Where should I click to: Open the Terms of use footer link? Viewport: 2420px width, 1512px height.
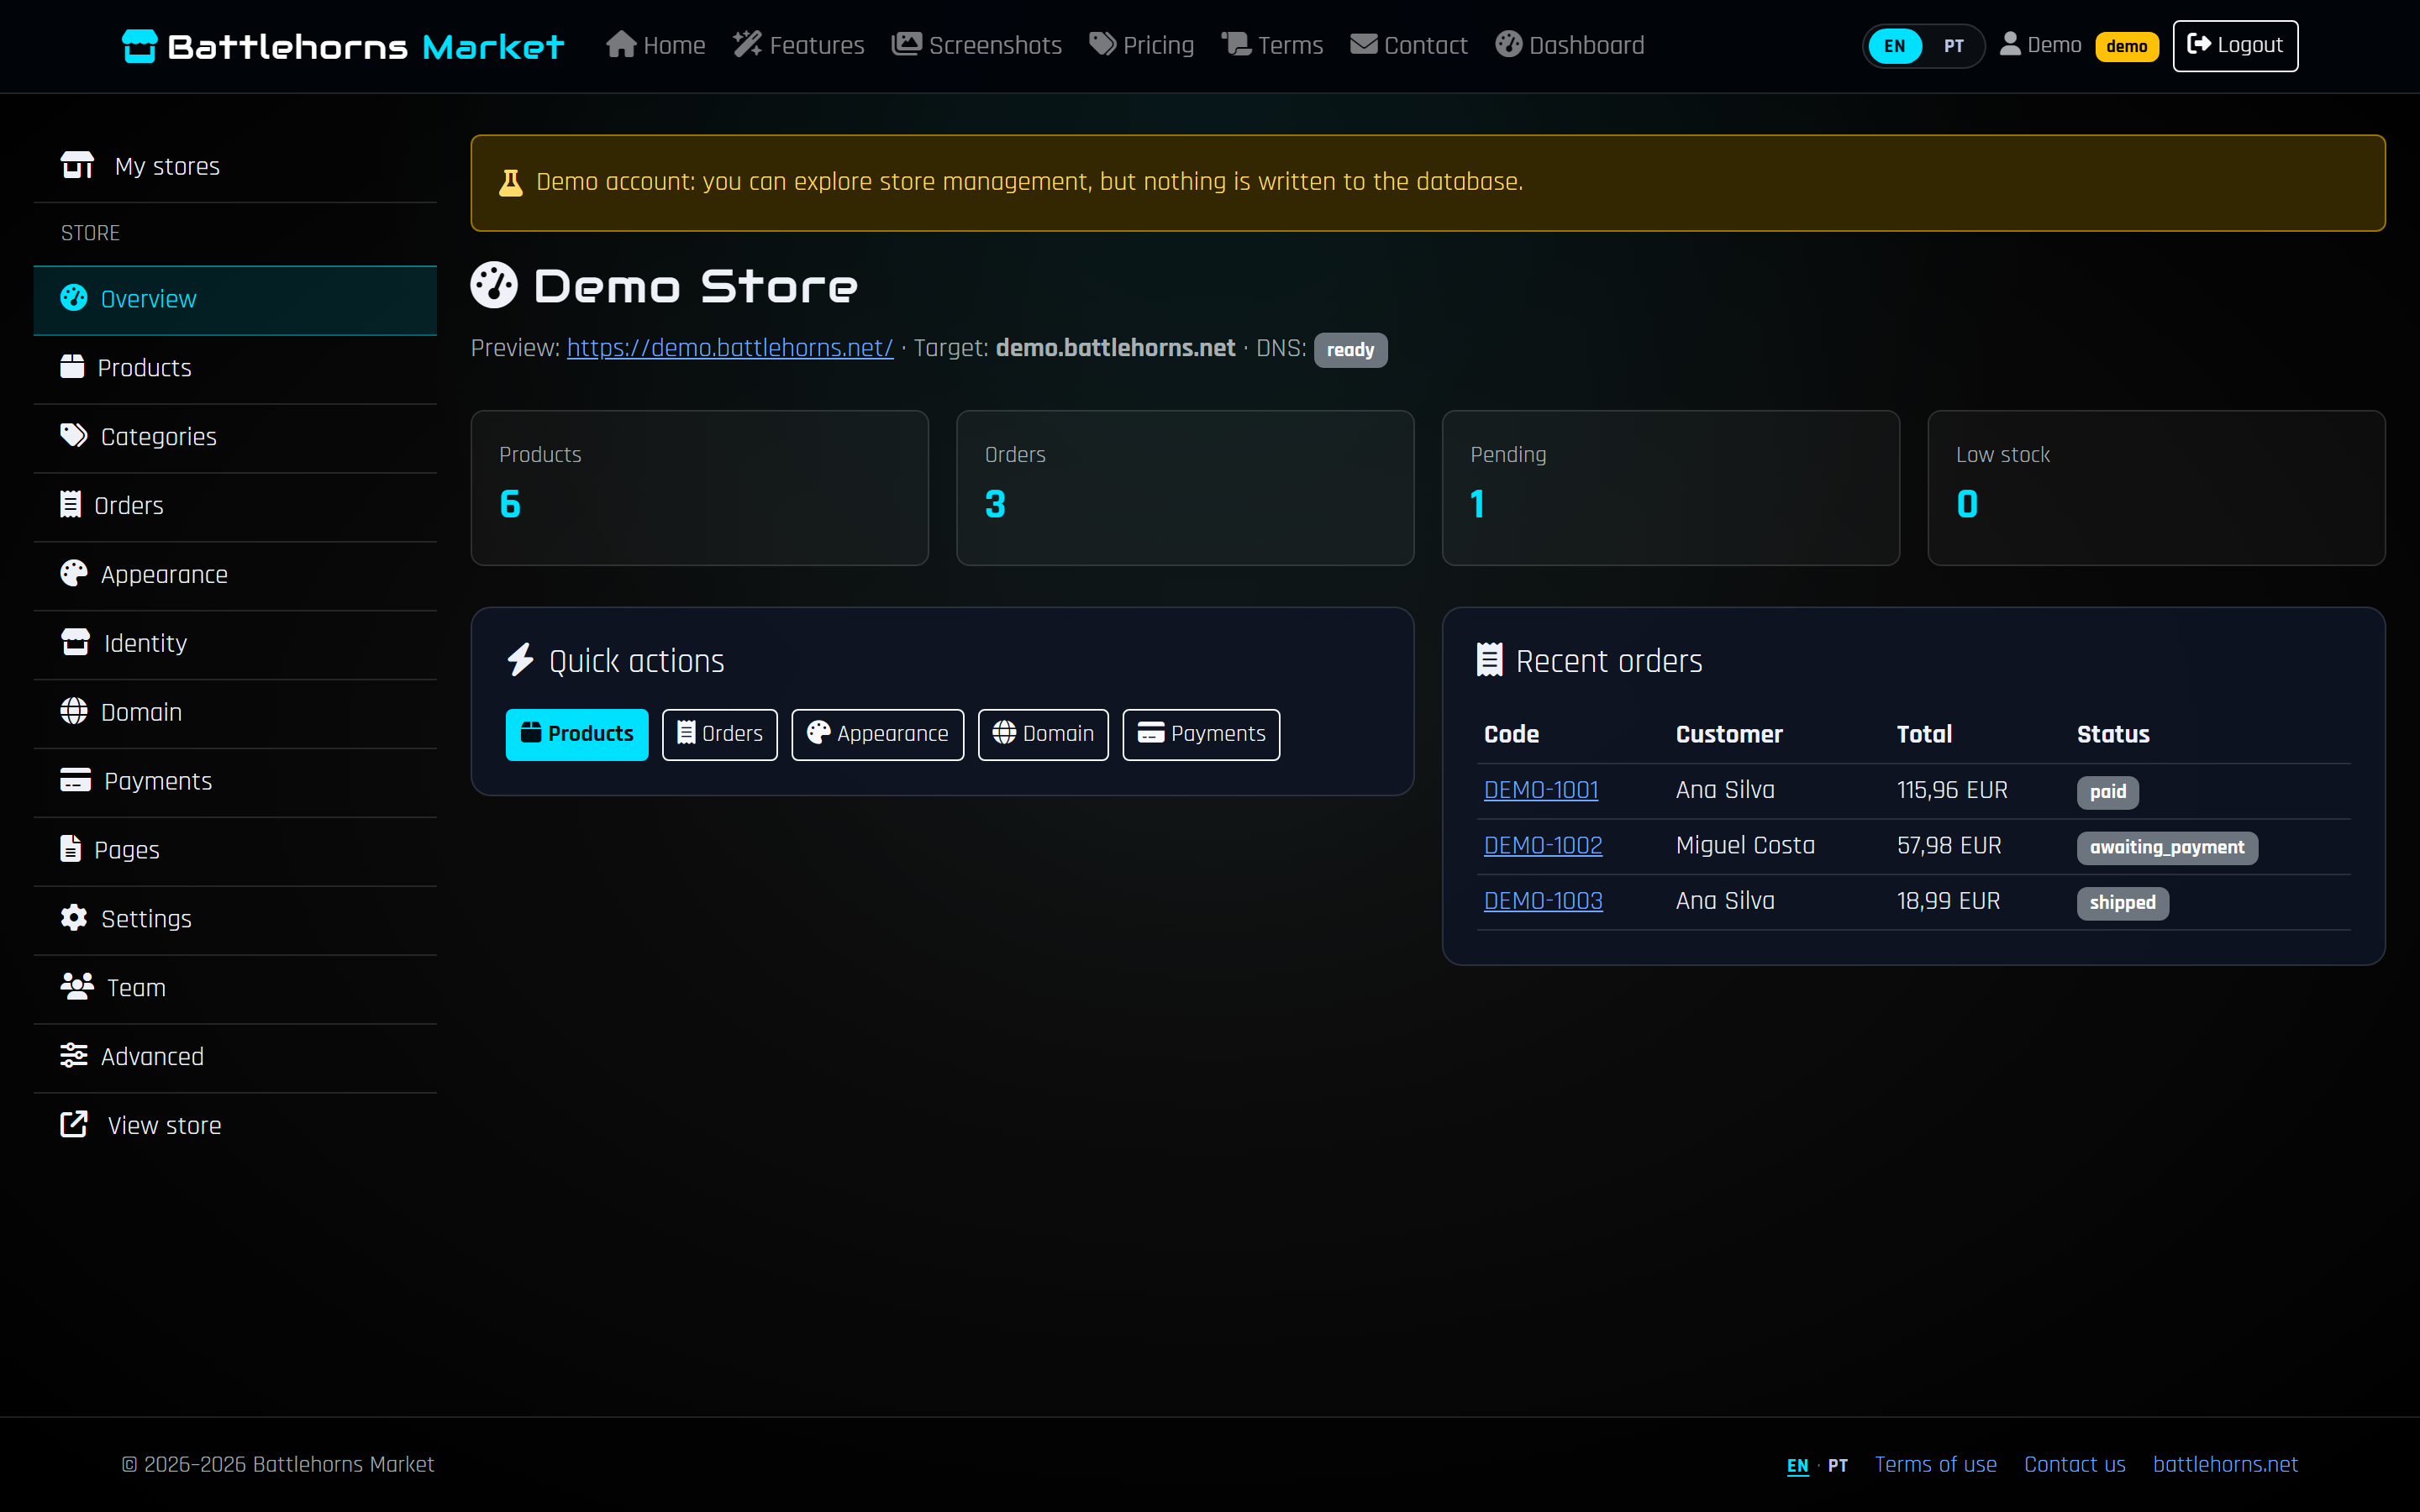1935,1464
